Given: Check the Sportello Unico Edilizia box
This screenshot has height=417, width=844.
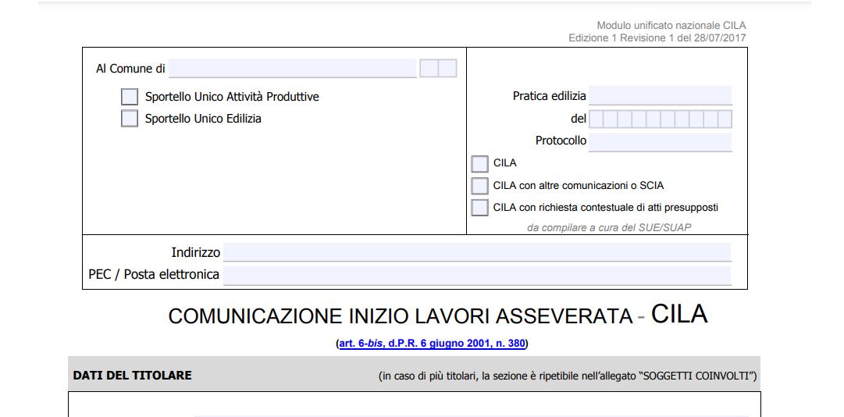Looking at the screenshot, I should click(x=130, y=119).
